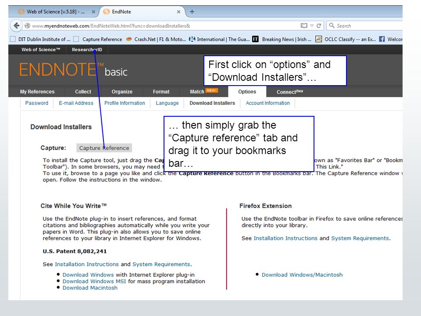Viewport: 421px width, 316px height.
Task: Click the Cite While You Write heading
Action: click(74, 206)
